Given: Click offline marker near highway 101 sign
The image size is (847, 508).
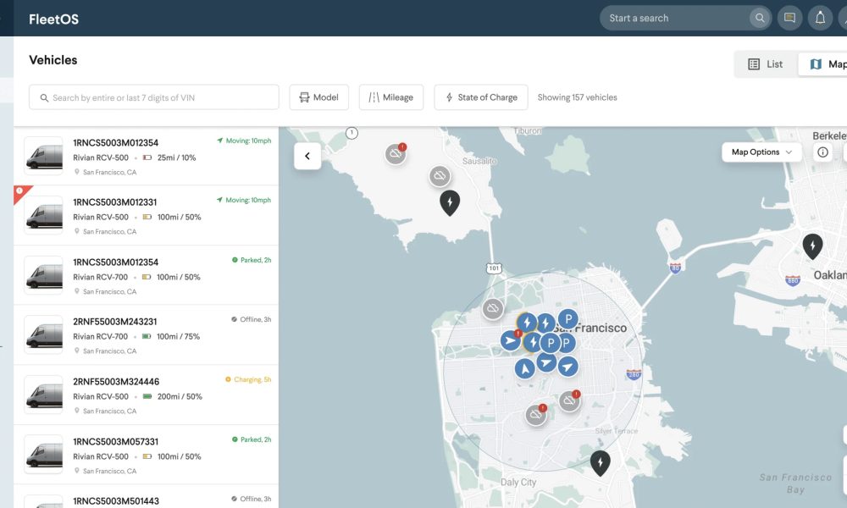Looking at the screenshot, I should point(493,309).
